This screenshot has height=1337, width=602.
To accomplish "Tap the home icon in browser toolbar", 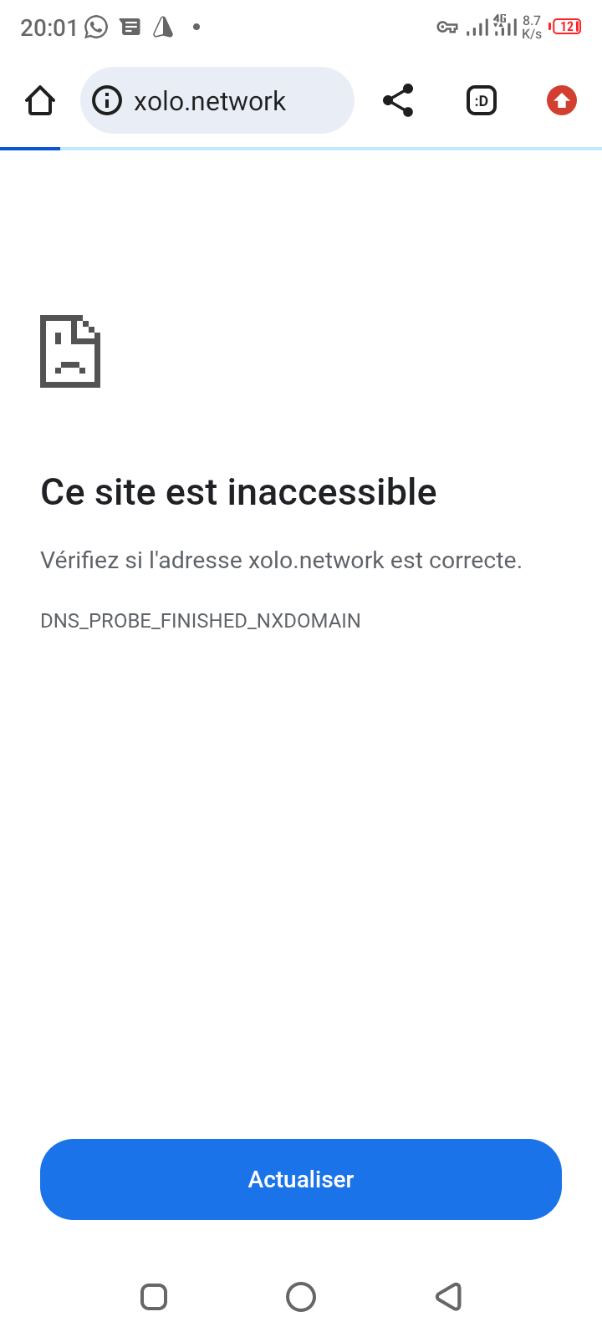I will point(40,101).
